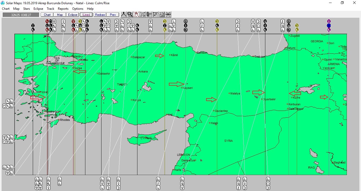The image size is (361, 191).
Task: Open the info document toolbar icon
Action: point(162,15)
